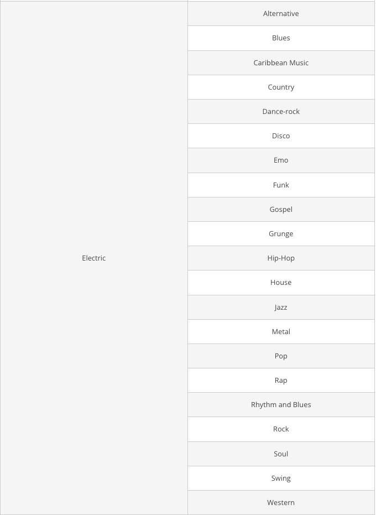
Task: Select the Disco genre row
Action: [281, 136]
